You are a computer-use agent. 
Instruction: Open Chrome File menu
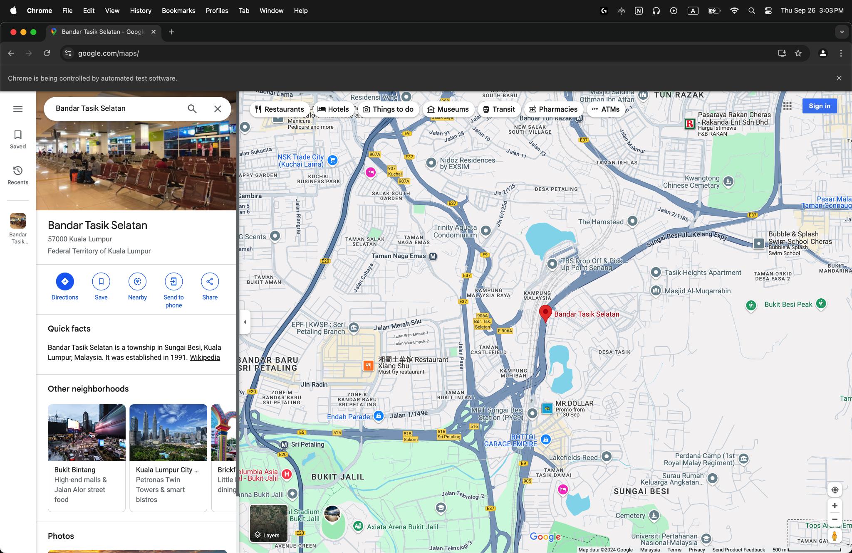pos(67,11)
